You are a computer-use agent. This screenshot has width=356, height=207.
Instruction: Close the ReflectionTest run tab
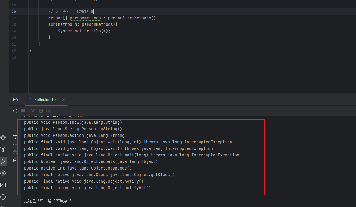coord(63,100)
